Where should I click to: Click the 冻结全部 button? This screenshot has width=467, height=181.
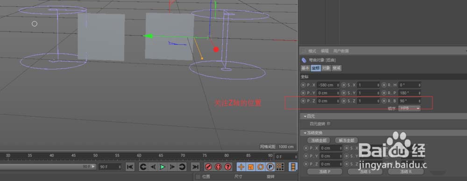318,140
